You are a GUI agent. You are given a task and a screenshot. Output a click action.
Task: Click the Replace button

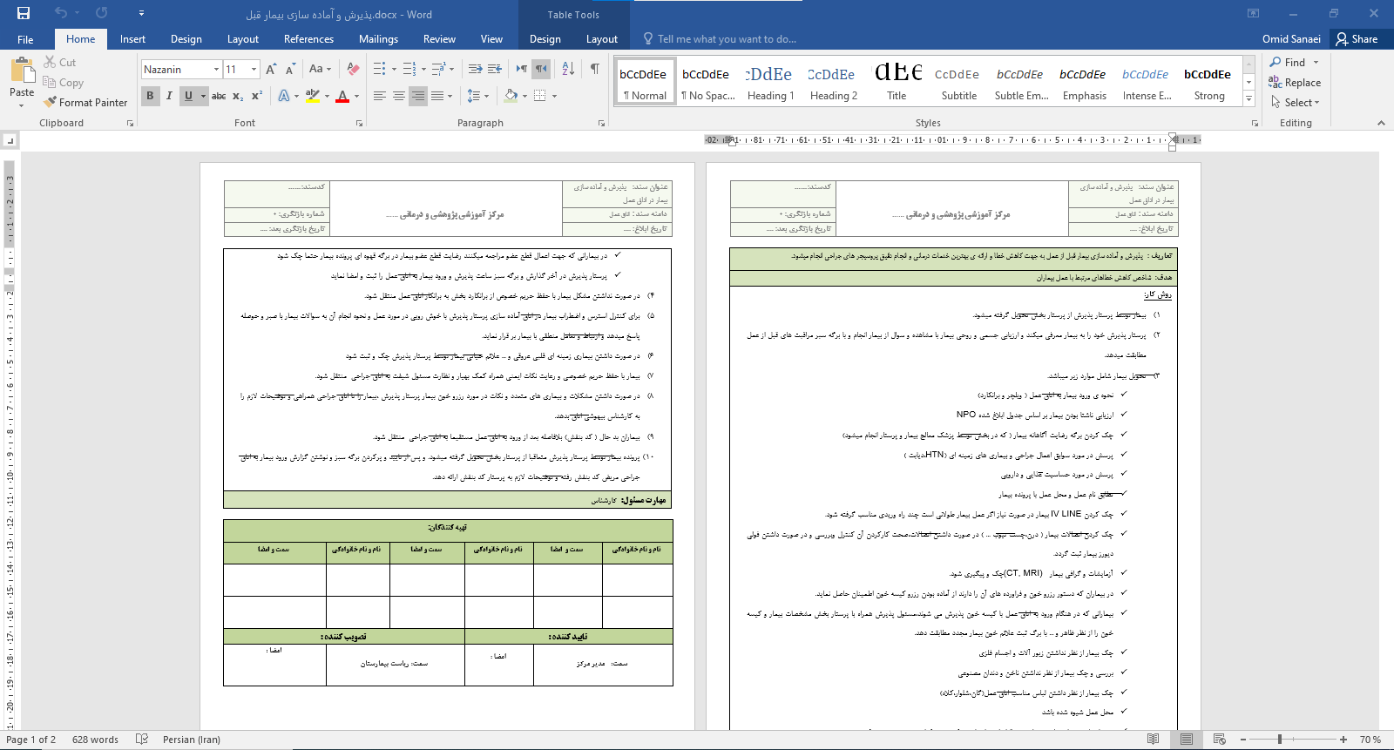1295,83
